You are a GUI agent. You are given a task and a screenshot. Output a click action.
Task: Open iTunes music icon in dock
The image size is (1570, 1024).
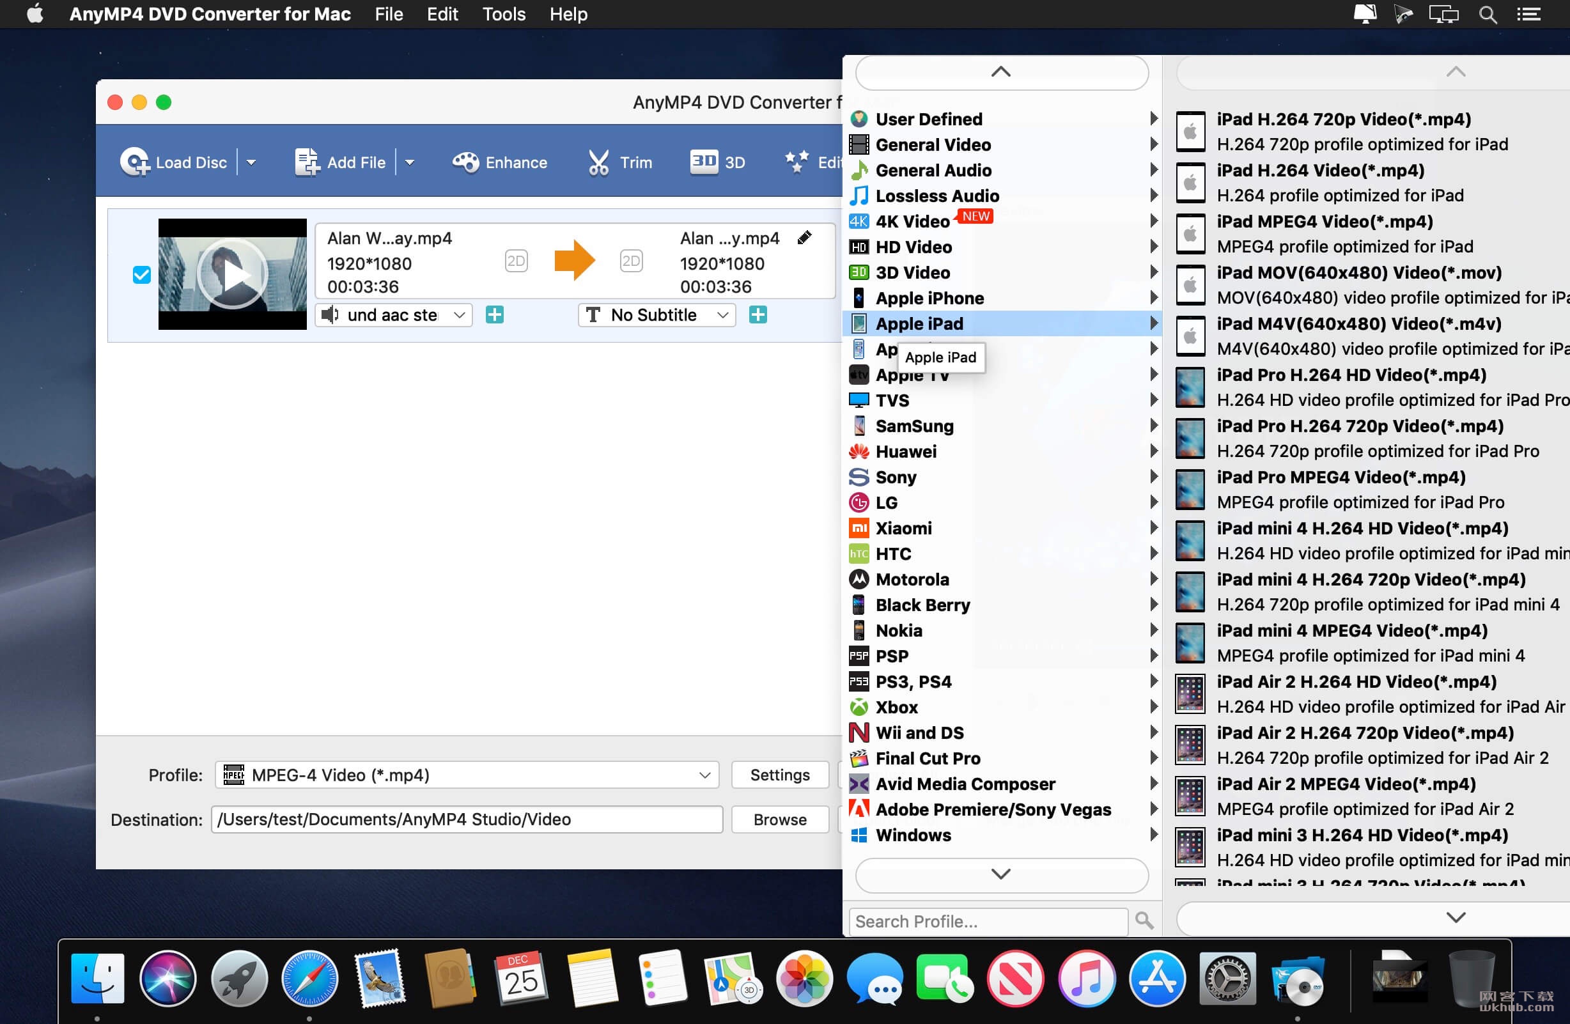pyautogui.click(x=1087, y=979)
